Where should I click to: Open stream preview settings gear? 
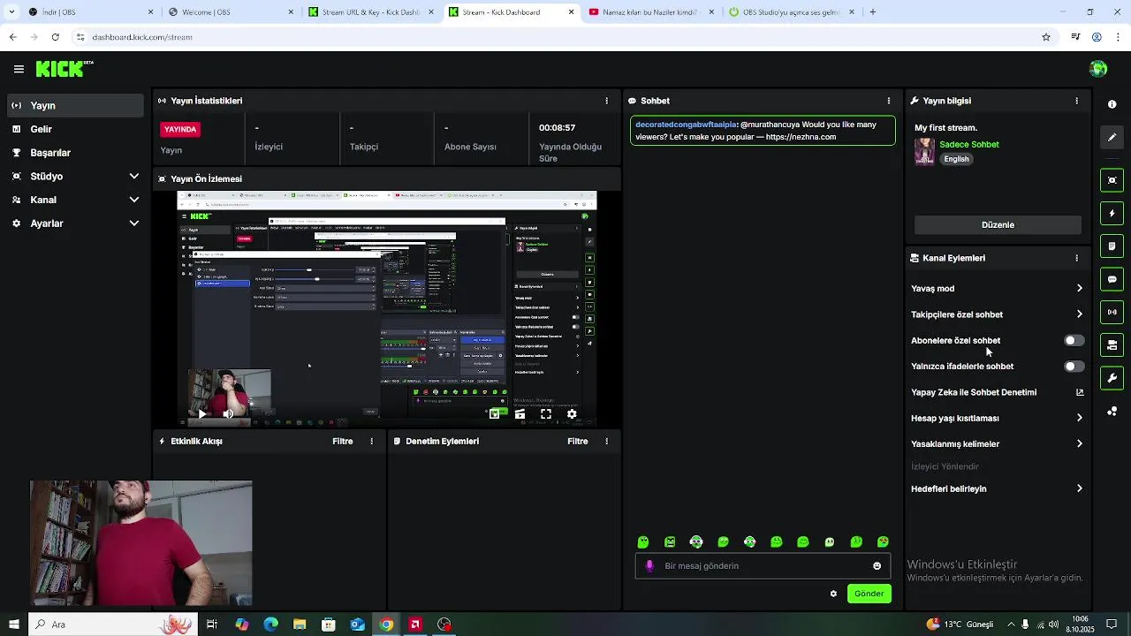click(x=572, y=413)
